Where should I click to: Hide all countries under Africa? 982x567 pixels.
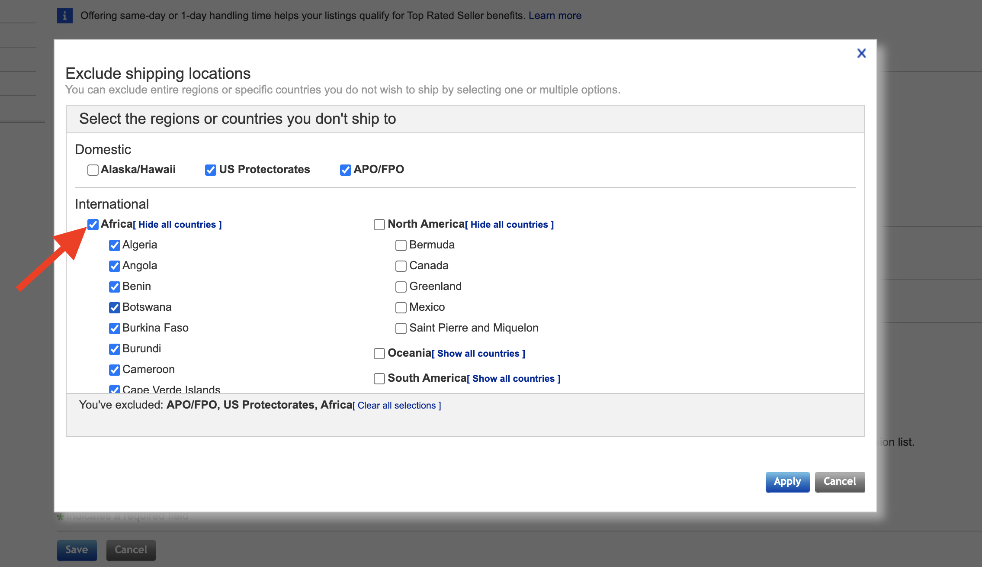coord(177,225)
